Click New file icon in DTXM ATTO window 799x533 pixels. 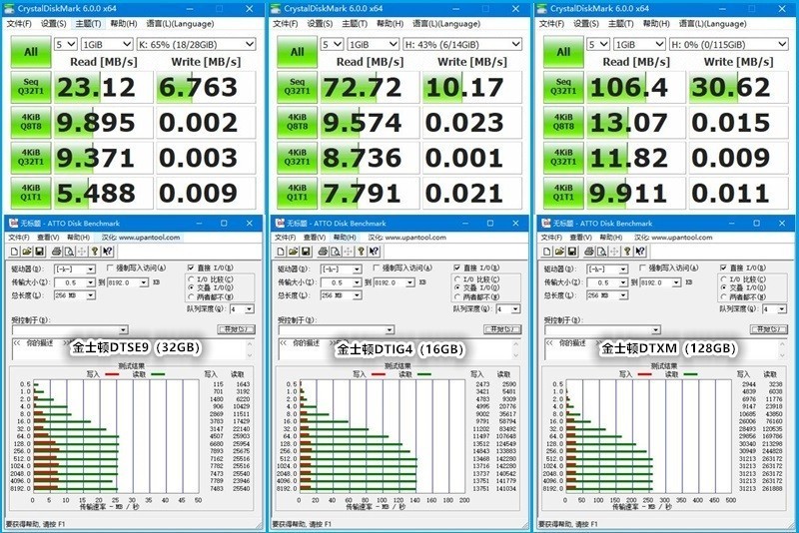[547, 251]
